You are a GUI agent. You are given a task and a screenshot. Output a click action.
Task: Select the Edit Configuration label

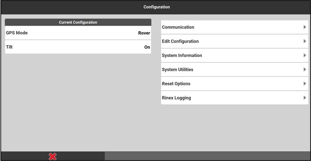tap(180, 41)
